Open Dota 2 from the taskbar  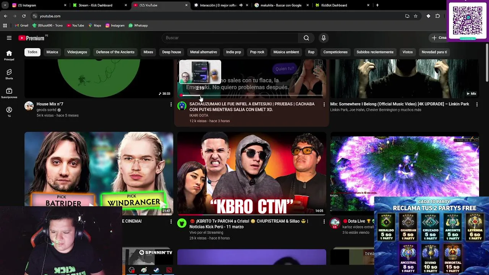[169, 270]
